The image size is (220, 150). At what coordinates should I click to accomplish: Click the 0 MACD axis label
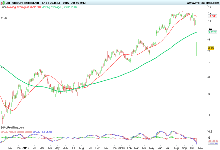click(209, 138)
